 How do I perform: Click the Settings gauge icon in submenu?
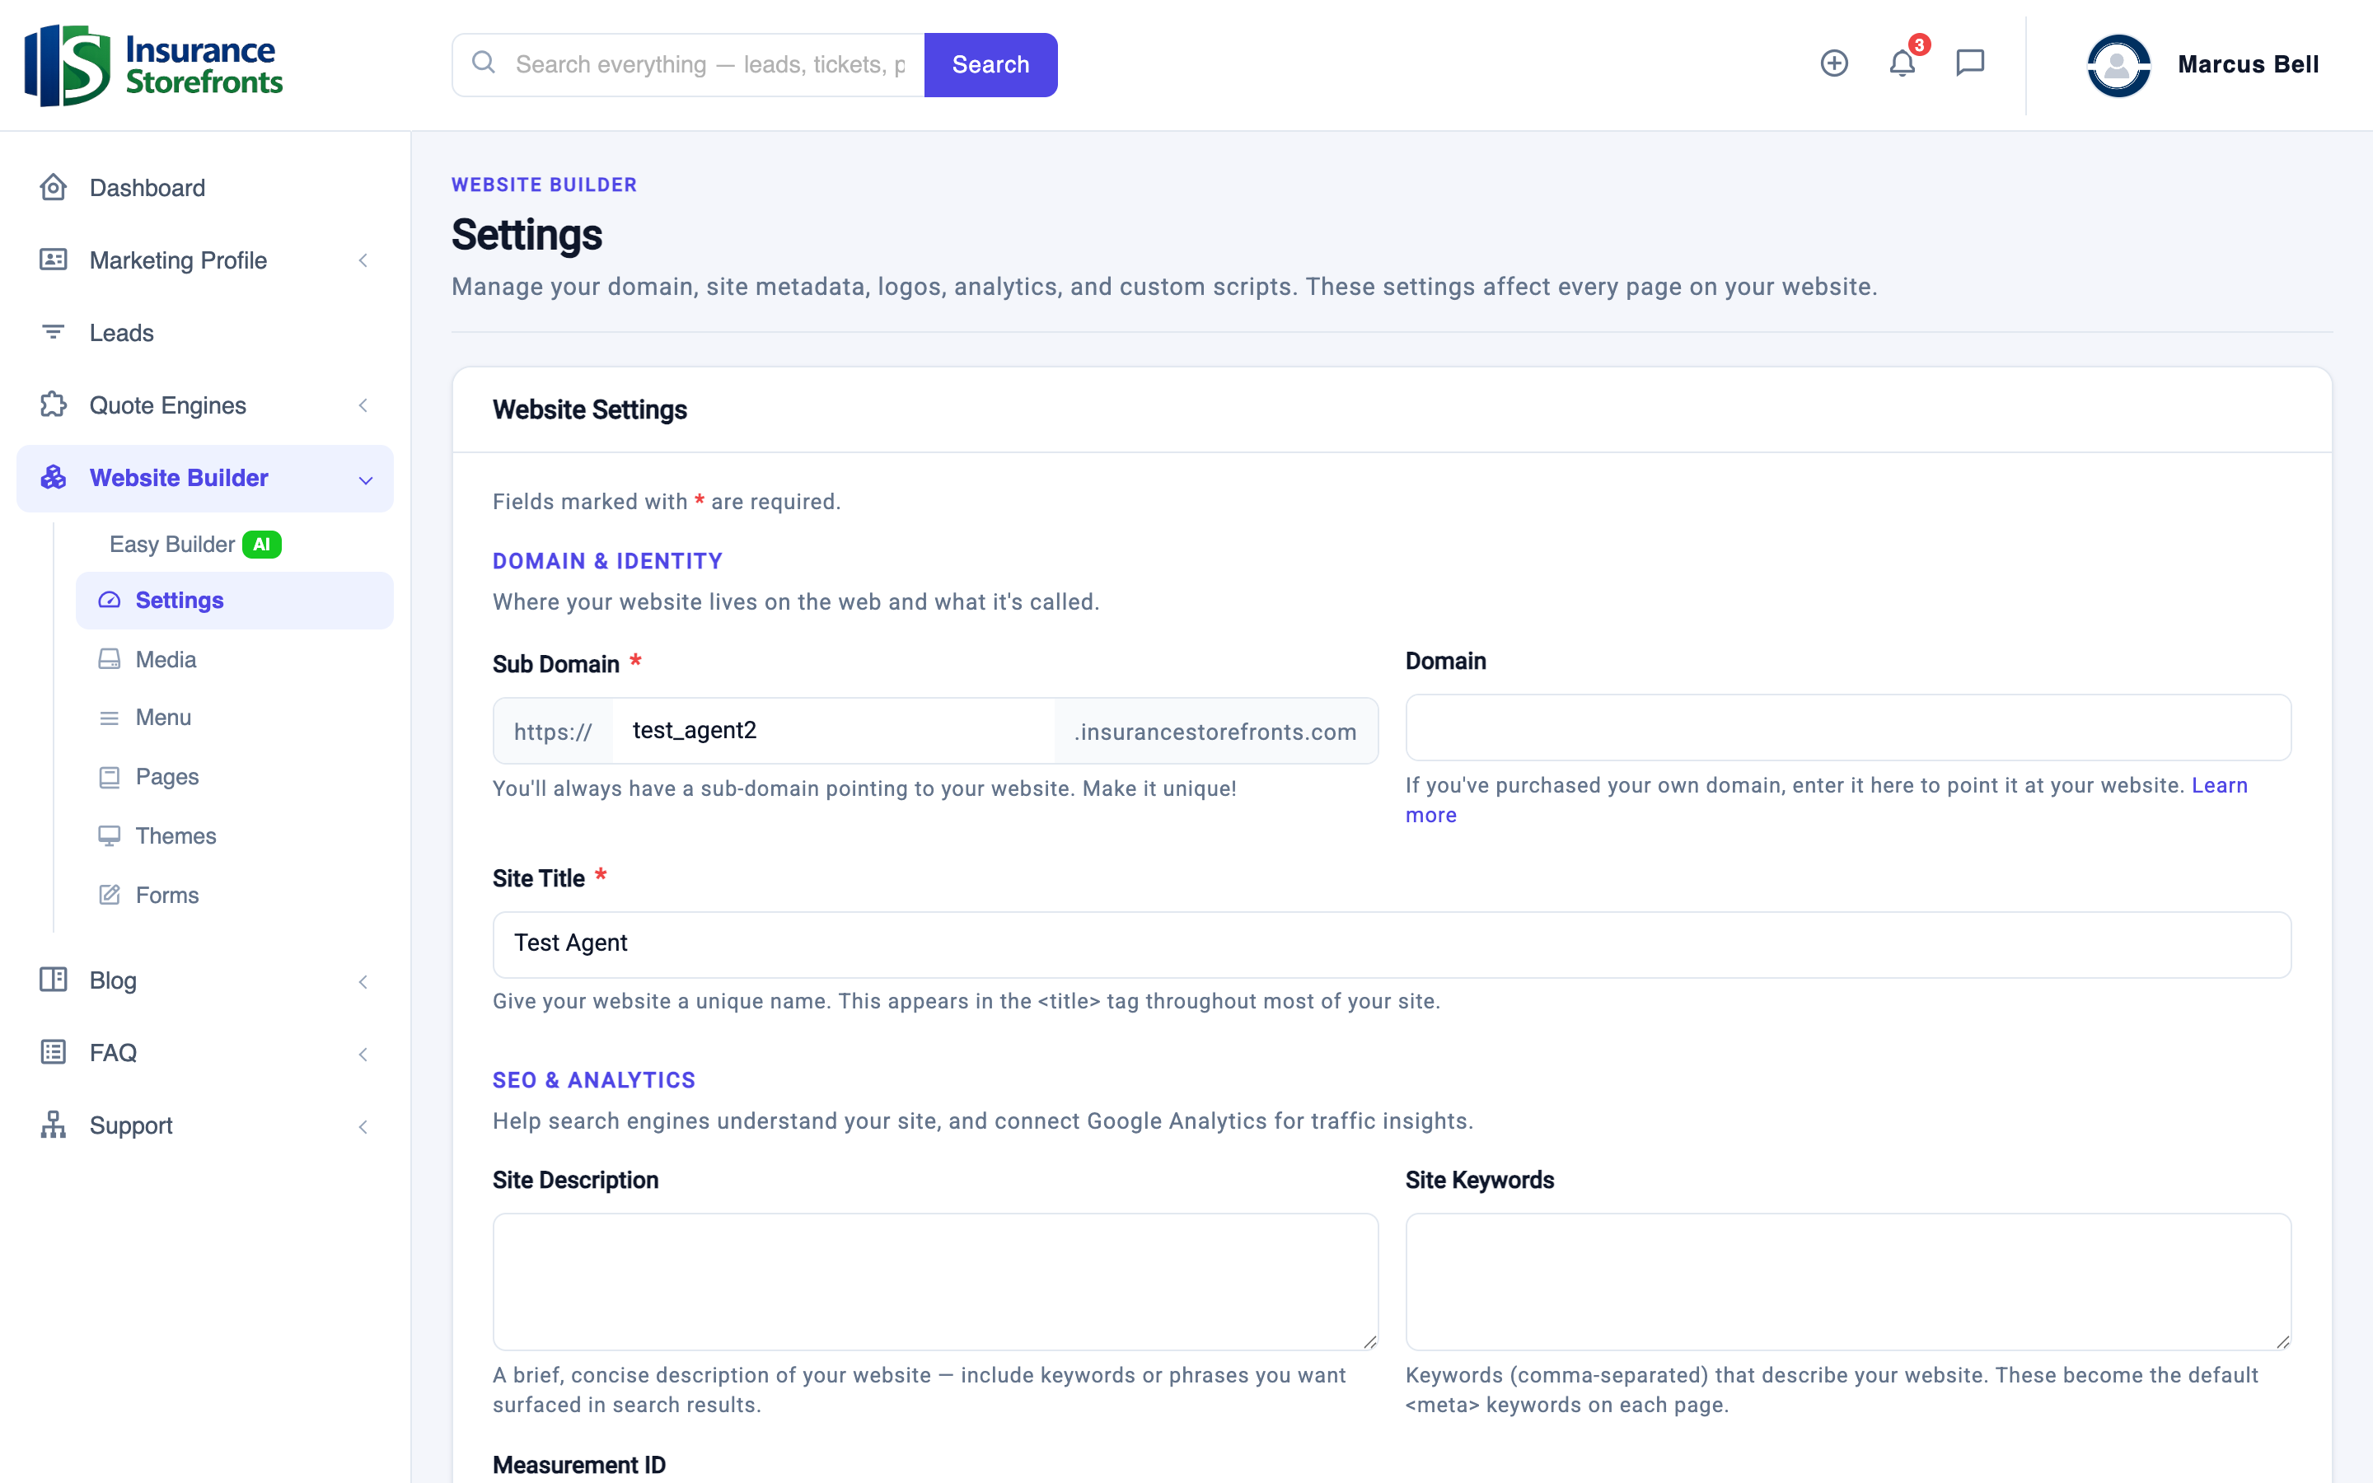(x=110, y=601)
